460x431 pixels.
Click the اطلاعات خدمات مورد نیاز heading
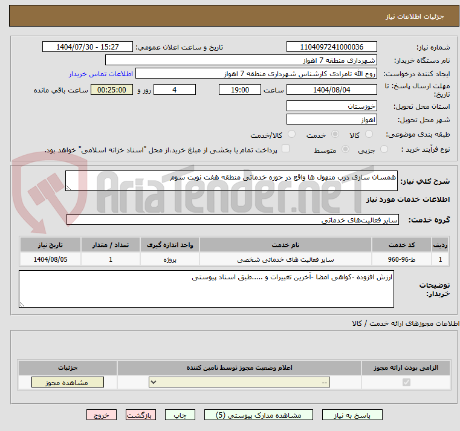click(408, 199)
